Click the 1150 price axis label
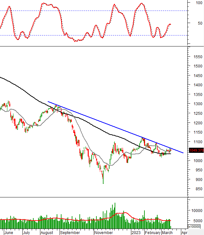Screen dimensions: 204x235 (x=198, y=132)
